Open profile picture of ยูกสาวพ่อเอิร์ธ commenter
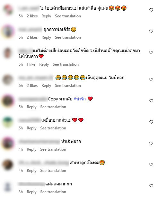 coord(8,31)
